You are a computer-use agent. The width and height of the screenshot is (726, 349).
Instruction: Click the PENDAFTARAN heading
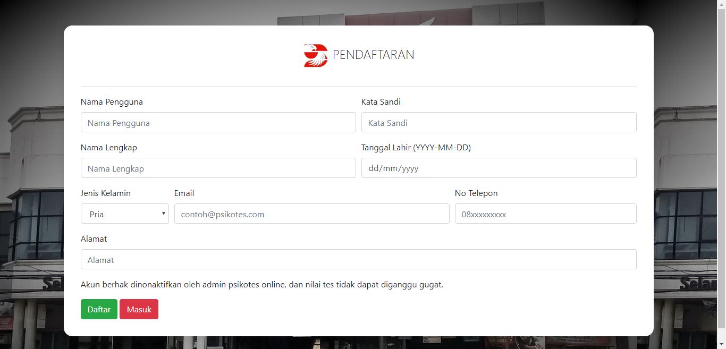[373, 55]
